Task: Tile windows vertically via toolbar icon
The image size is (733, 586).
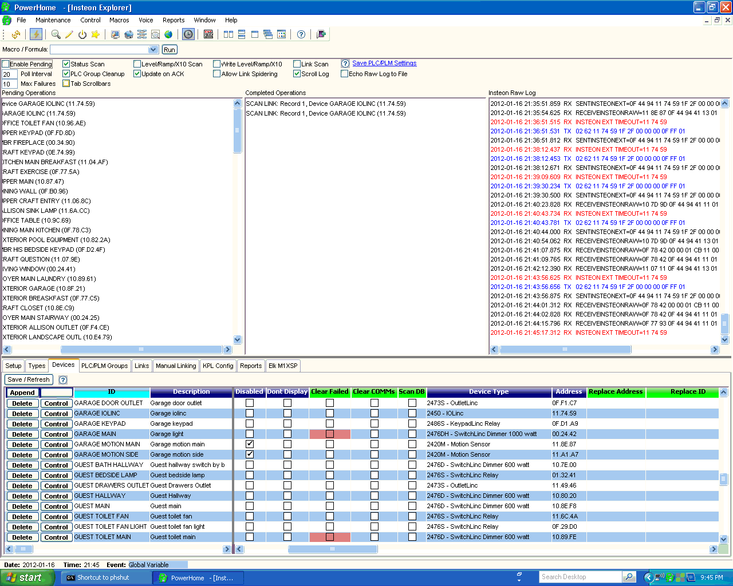Action: [x=228, y=34]
